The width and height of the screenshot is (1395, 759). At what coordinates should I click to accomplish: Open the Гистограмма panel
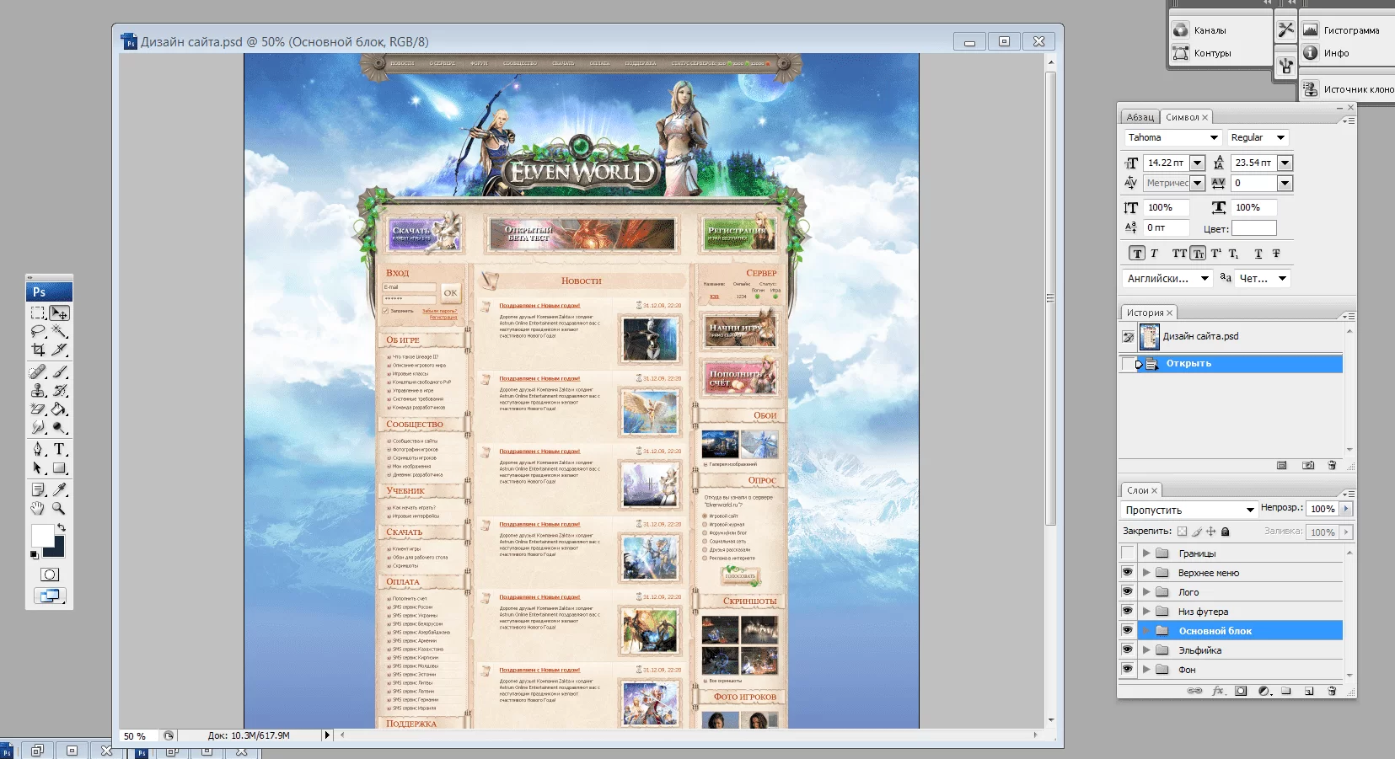(1350, 30)
